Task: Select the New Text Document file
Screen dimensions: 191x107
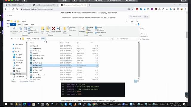Action: point(64,75)
